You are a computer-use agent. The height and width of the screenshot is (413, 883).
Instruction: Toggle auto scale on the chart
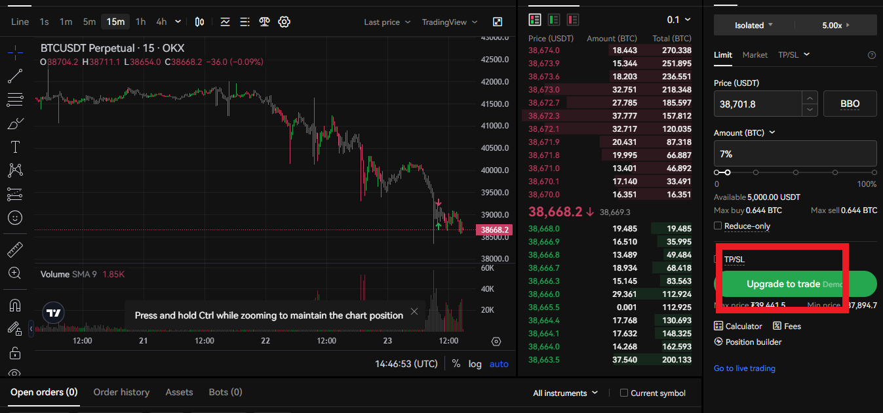point(499,364)
